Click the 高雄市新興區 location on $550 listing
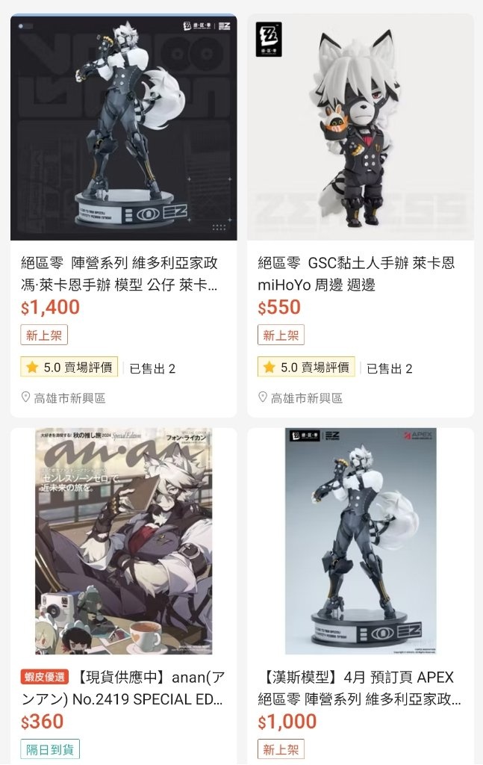 [x=307, y=398]
